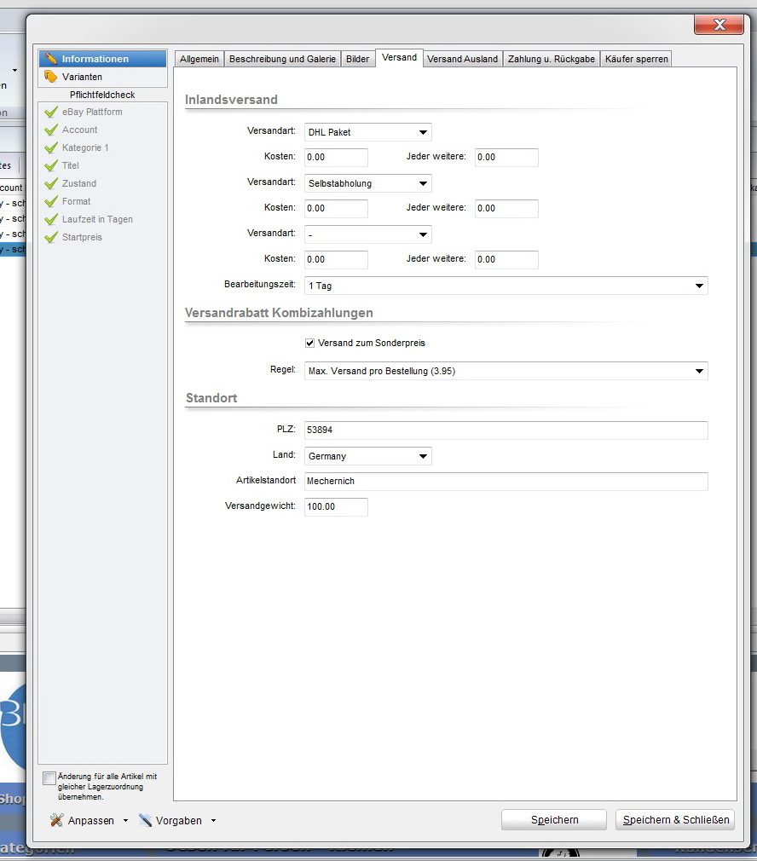Enable Änderung für alle Artikel checkbox
757x861 pixels.
(49, 777)
